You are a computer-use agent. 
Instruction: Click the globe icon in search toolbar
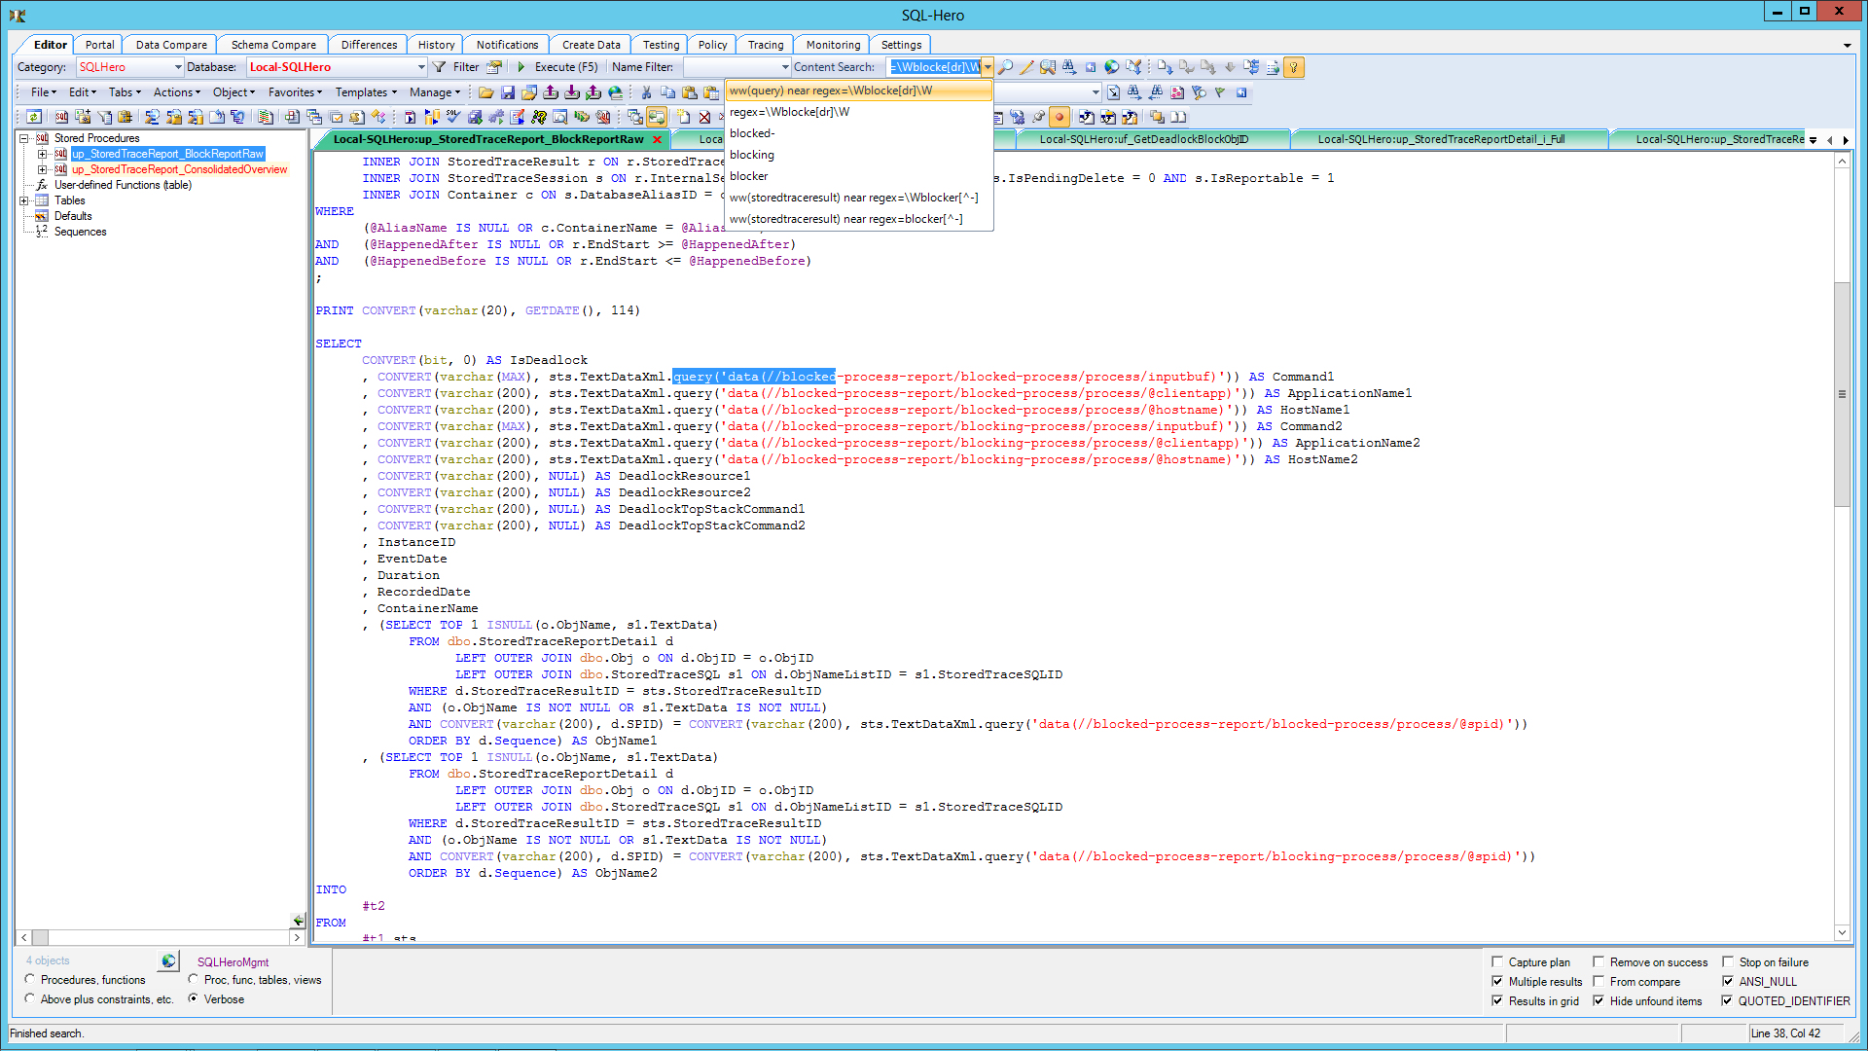pos(1112,67)
